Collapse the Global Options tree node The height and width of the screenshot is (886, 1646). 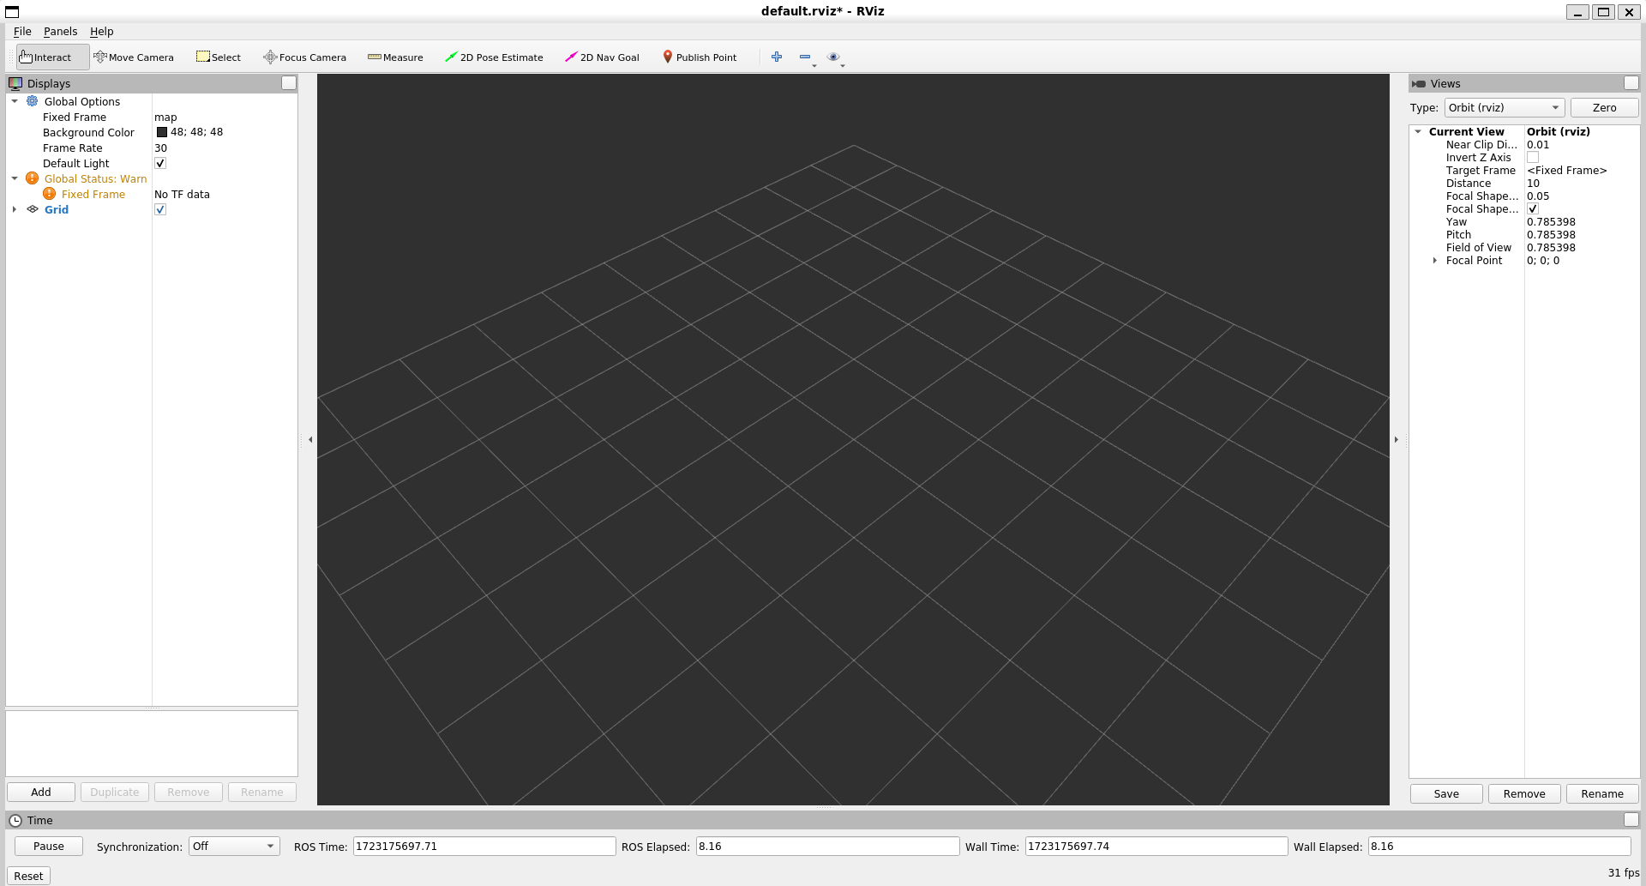point(15,101)
